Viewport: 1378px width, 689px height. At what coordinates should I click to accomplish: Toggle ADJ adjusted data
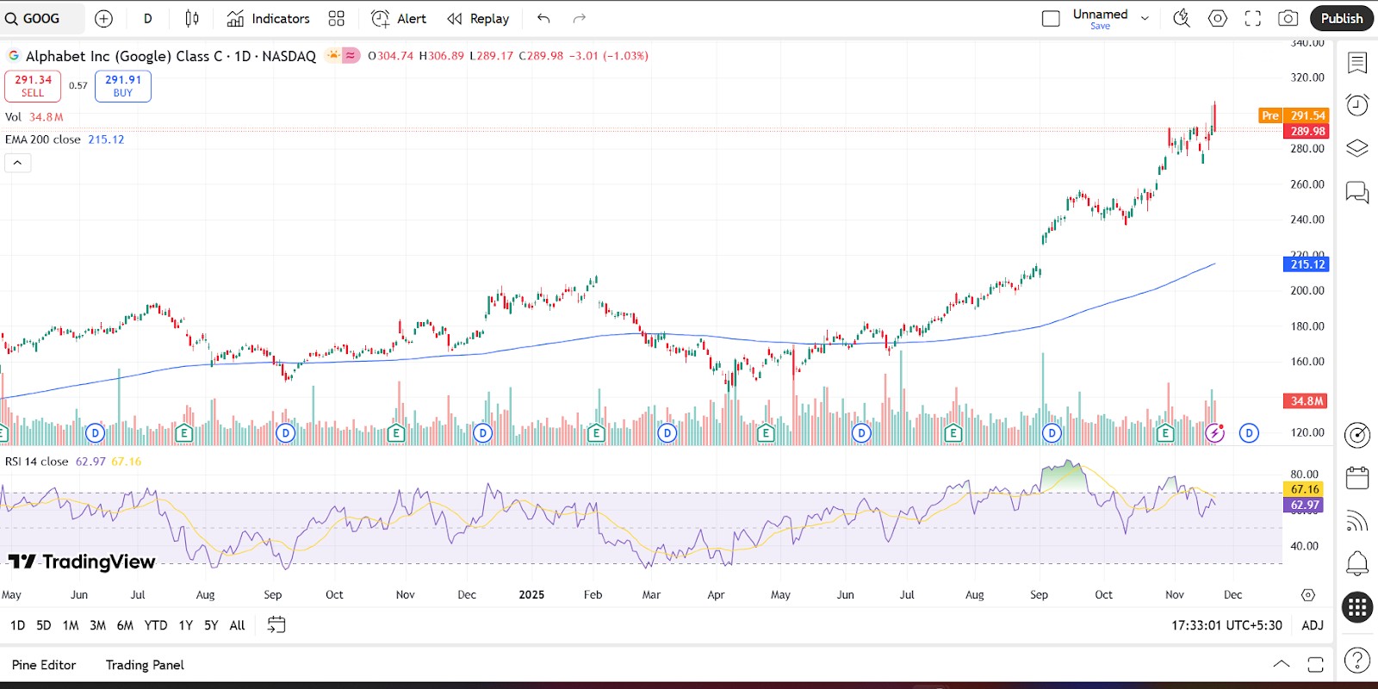pyautogui.click(x=1313, y=625)
